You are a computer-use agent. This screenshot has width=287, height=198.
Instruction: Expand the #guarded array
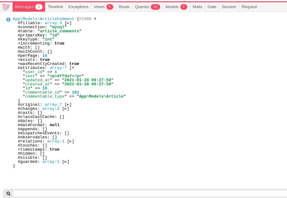pyautogui.click(x=65, y=162)
